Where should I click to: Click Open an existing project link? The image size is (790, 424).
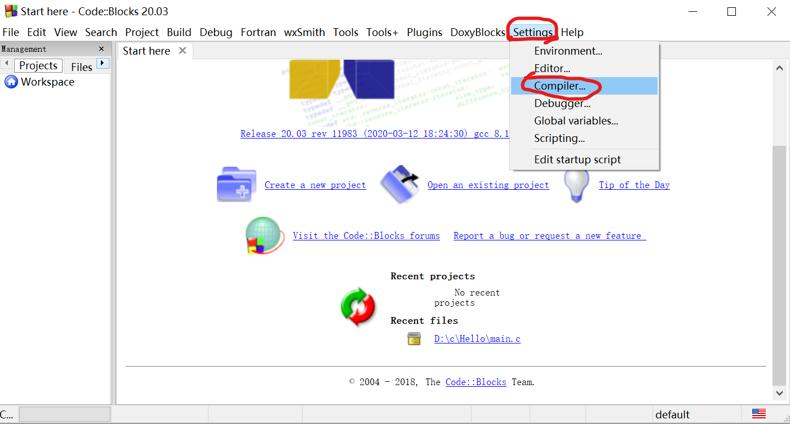(488, 185)
